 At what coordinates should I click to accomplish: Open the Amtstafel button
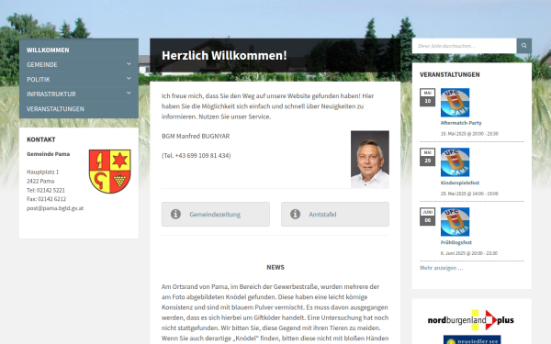pyautogui.click(x=335, y=214)
